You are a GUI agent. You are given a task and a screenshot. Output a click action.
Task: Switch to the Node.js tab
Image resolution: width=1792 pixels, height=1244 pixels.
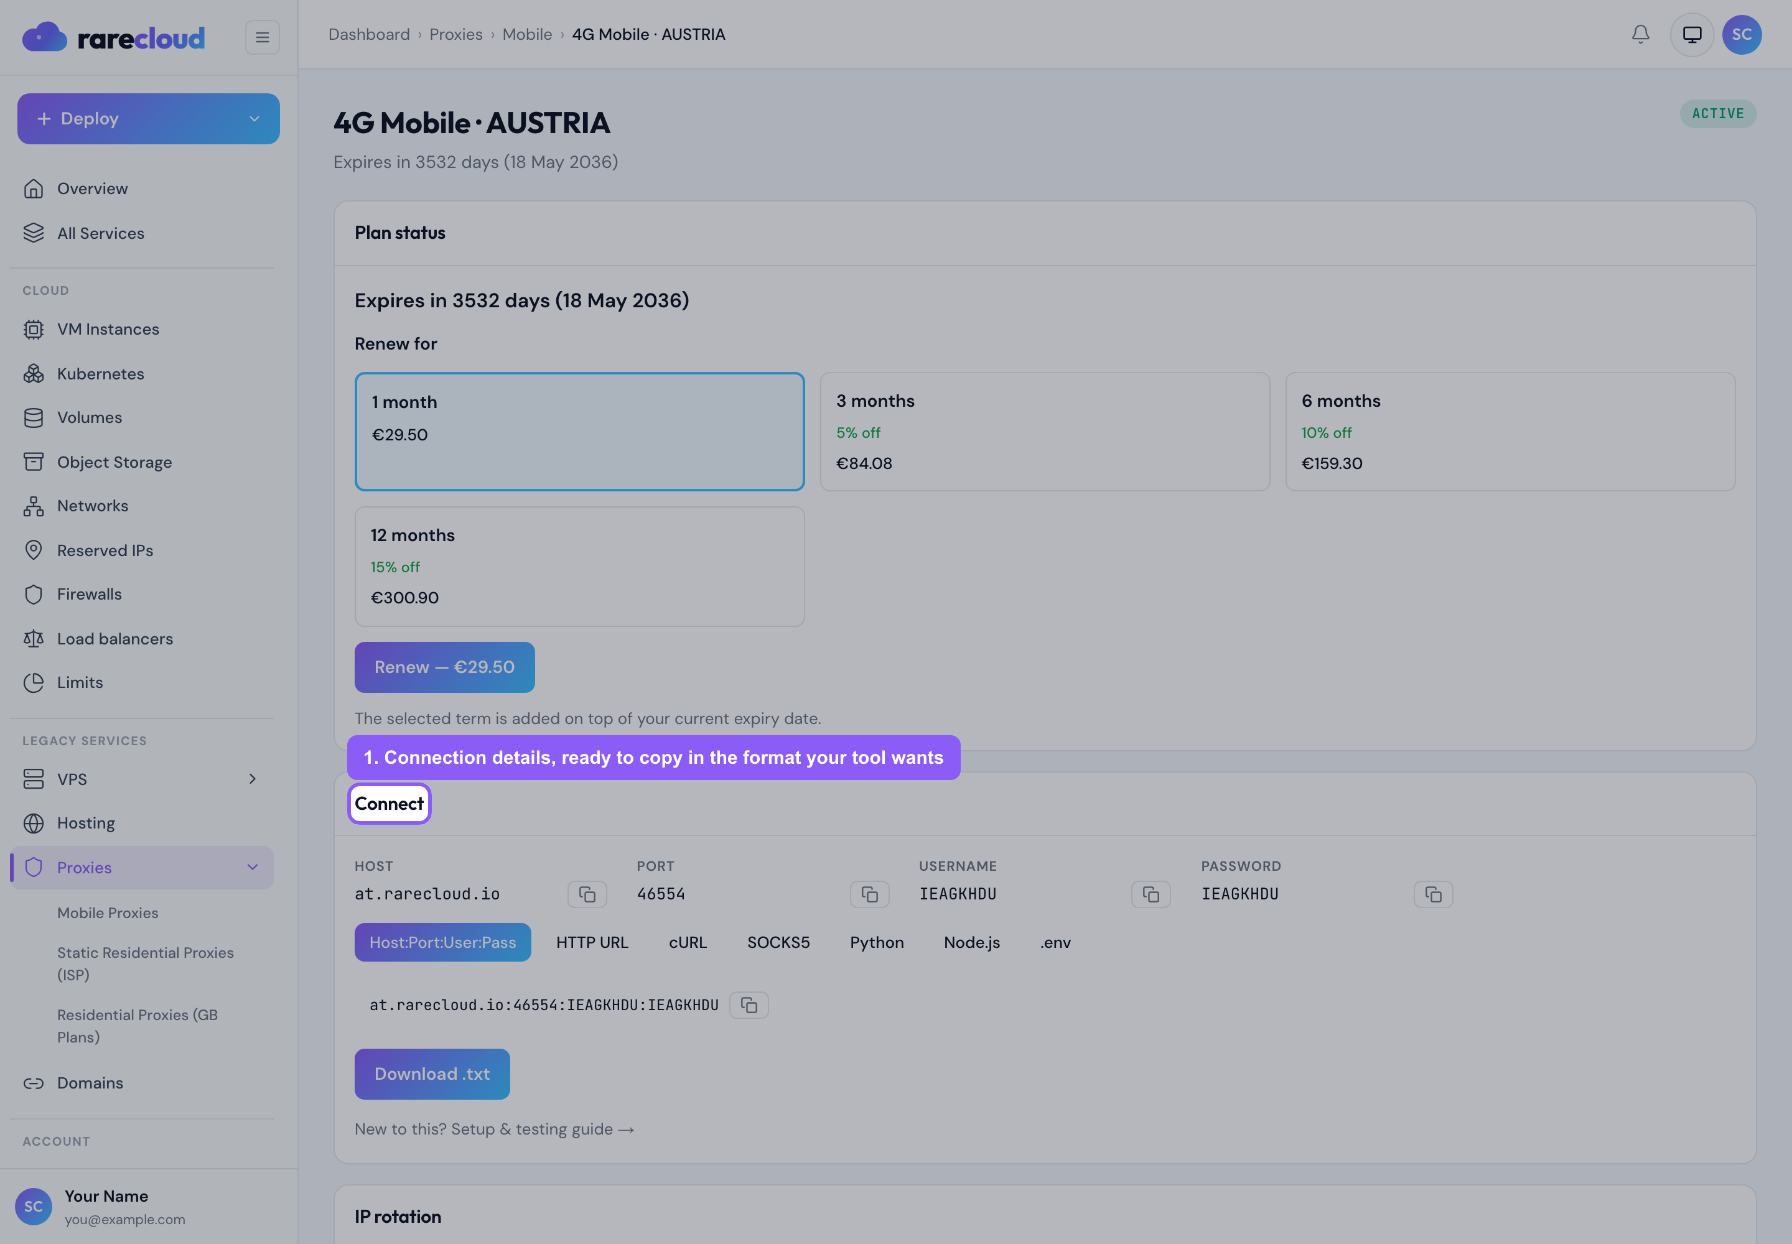(x=972, y=942)
